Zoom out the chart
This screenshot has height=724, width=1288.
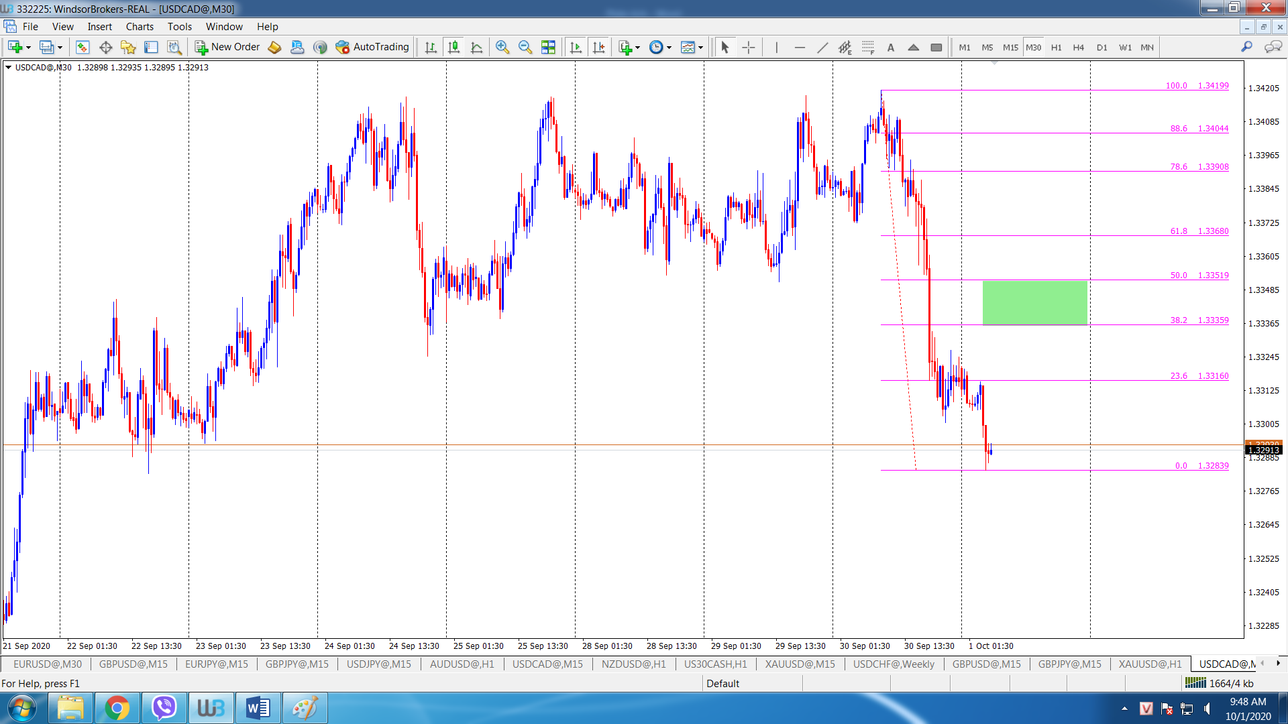525,47
